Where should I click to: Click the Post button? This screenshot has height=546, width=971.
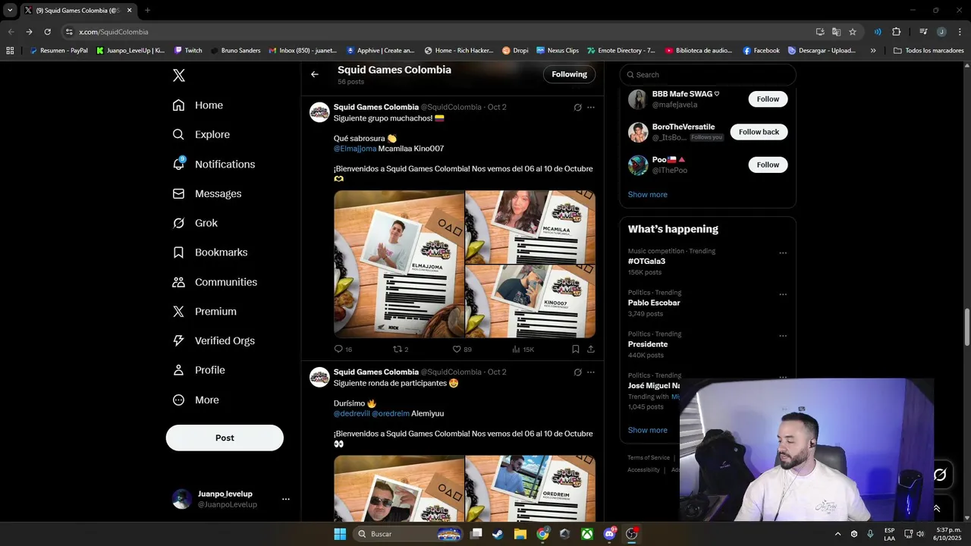pyautogui.click(x=225, y=438)
